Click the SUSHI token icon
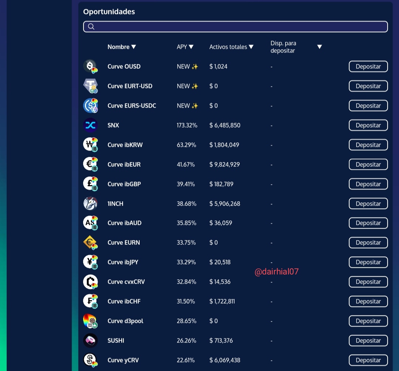Screen dimensions: 399x371 coord(91,340)
